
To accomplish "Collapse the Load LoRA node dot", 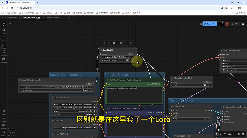I will (101, 50).
